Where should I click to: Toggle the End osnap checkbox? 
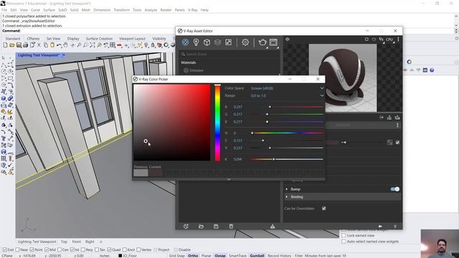pyautogui.click(x=5, y=249)
